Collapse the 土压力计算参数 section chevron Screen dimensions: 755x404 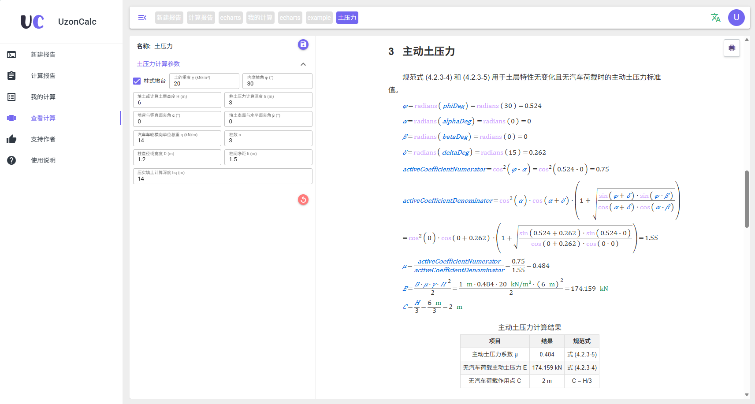tap(303, 64)
